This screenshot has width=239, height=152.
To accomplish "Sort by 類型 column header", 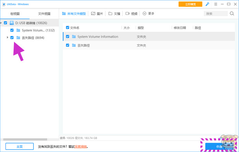I will [141, 28].
